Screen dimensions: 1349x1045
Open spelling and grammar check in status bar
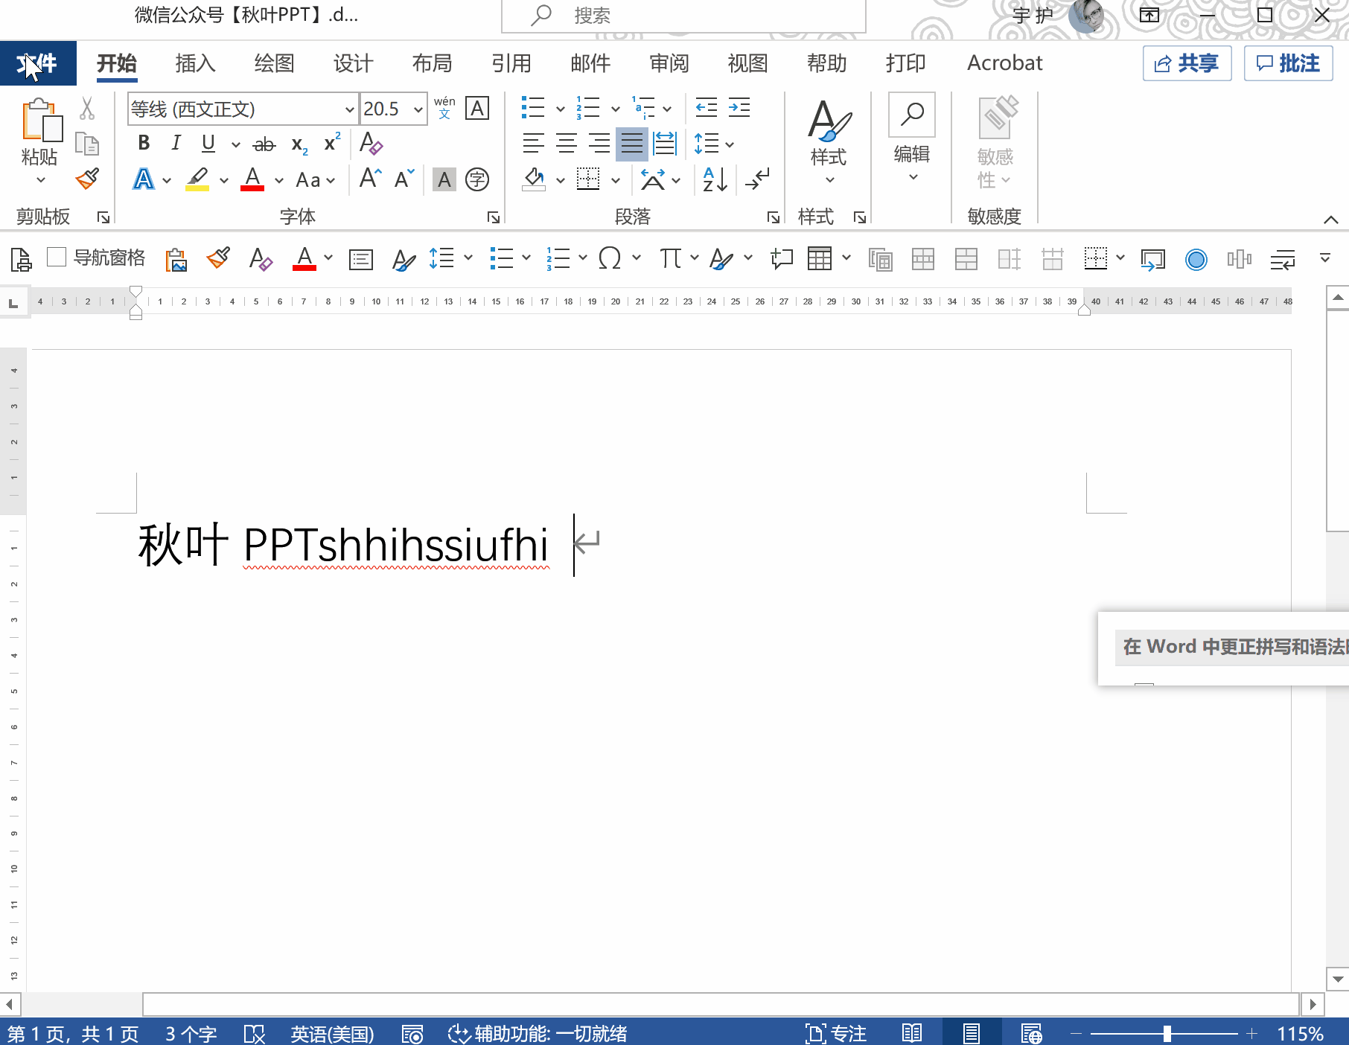[x=255, y=1034]
